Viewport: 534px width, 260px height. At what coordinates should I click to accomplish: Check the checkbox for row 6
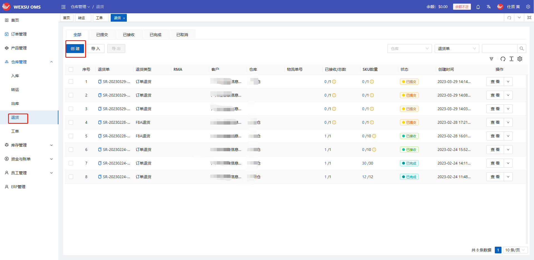point(71,150)
